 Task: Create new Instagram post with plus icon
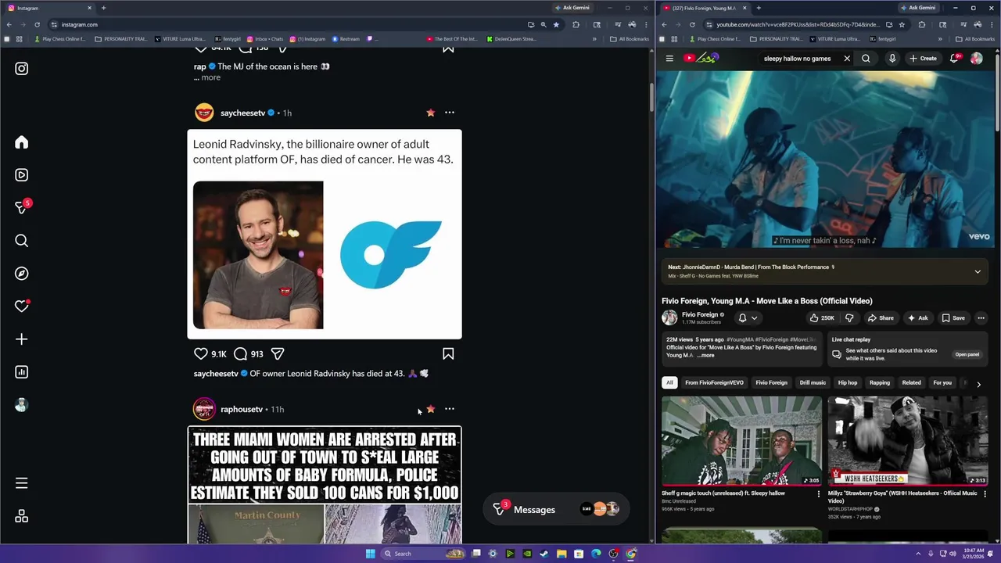coord(22,339)
